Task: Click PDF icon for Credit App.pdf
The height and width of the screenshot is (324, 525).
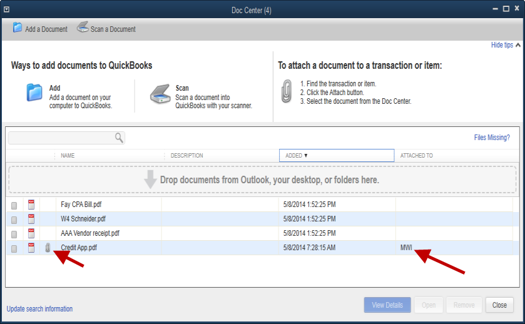Action: [x=31, y=248]
